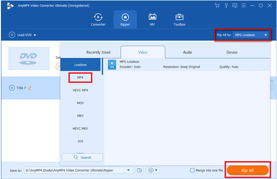Switch to the Converter module

[x=98, y=20]
